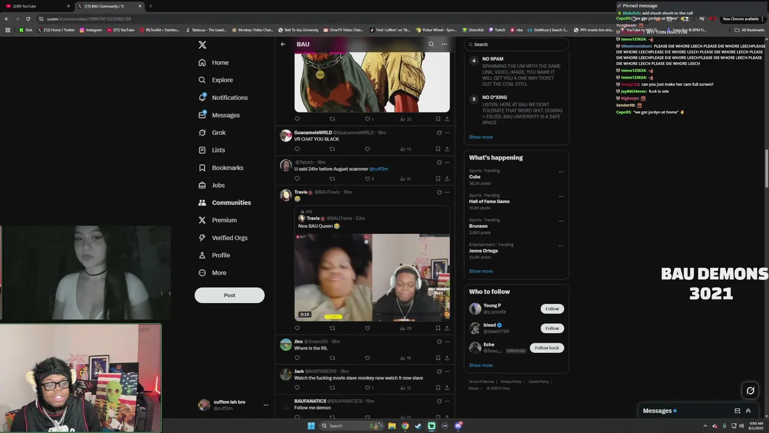Screen dimensions: 769x433
Task: Open Windows Start menu
Action: (311, 426)
